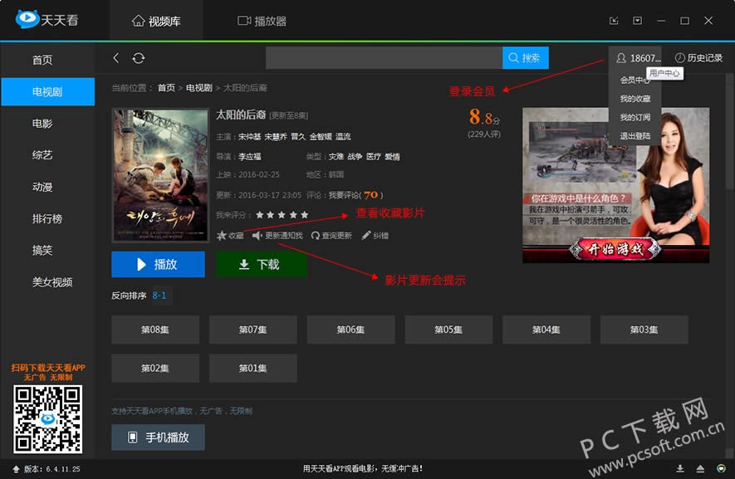Click genre tag 爱情
Viewport: 735px width, 479px height.
pos(392,157)
